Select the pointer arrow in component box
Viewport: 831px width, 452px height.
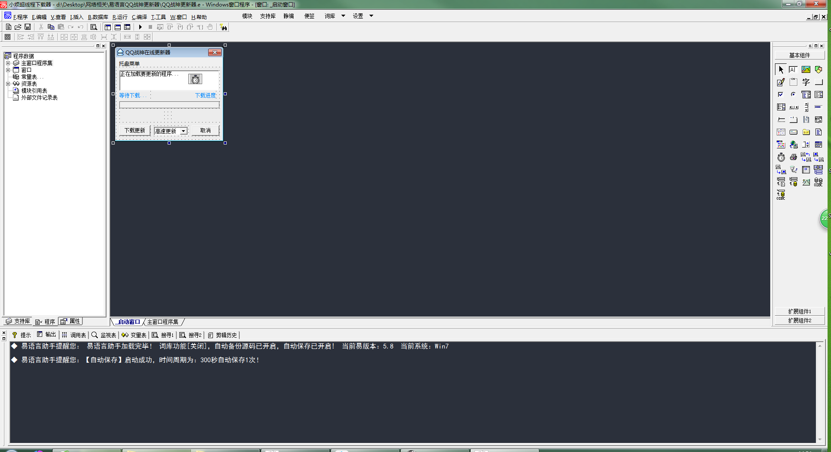[781, 69]
